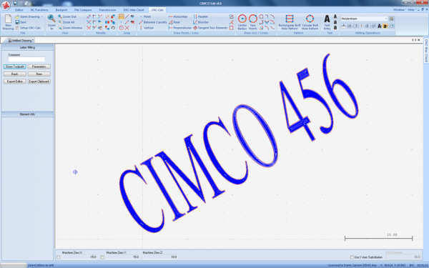Screen dimensions: 429x268
Task: Toggle the checkbox beside Machine Zero X
Action: pos(59,257)
